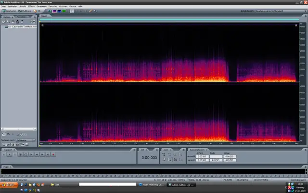The width and height of the screenshot is (308, 193).
Task: Go to beginning with Transport button
Action: pyautogui.click(x=31, y=154)
